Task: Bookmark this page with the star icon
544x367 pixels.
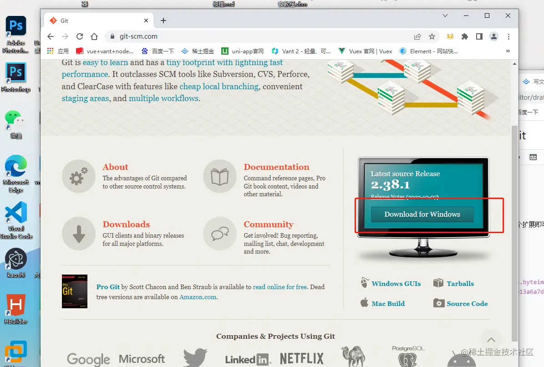Action: 432,36
